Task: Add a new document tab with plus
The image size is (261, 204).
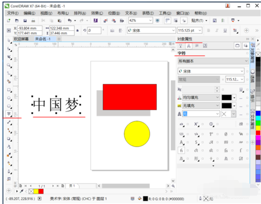Action: click(x=59, y=39)
